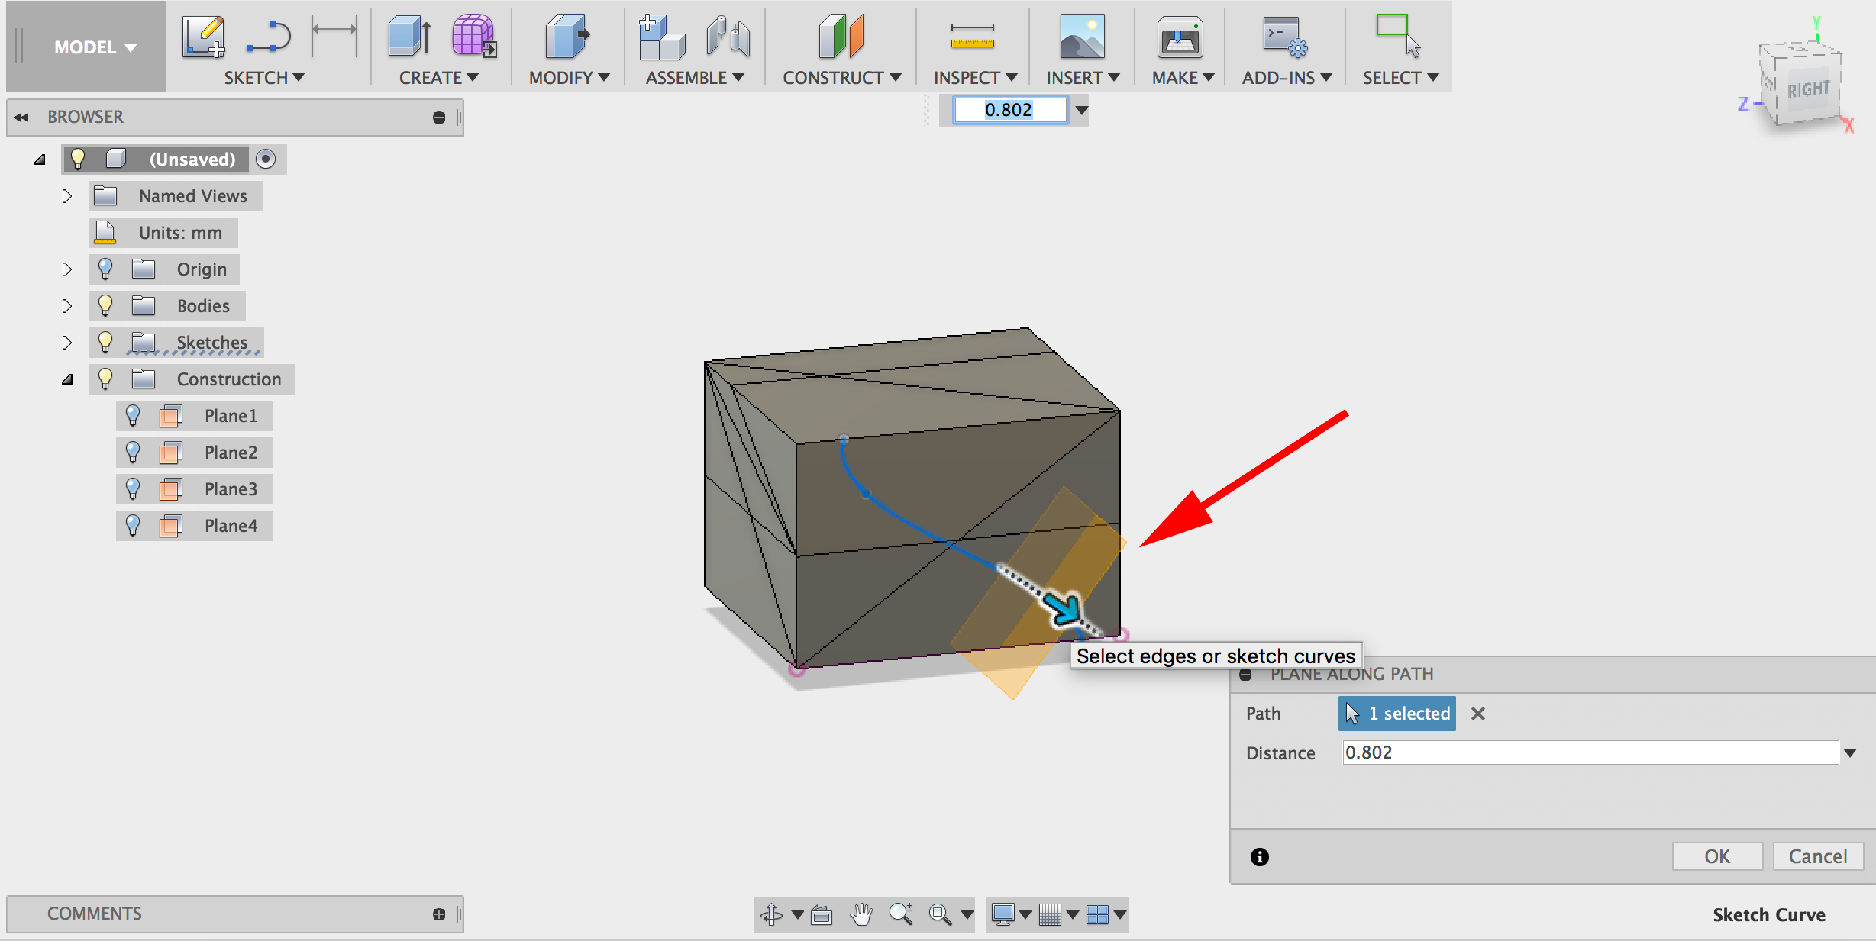Viewport: 1876px width, 941px height.
Task: Click the Create Form purple icon
Action: click(x=473, y=36)
